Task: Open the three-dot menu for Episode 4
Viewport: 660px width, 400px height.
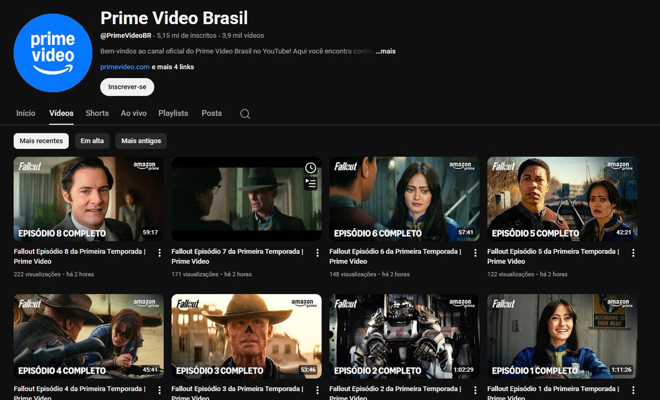Action: coord(159,390)
